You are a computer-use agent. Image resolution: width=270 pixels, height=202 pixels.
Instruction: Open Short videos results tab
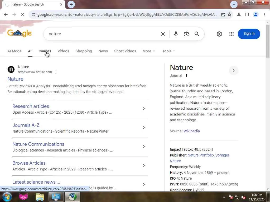pyautogui.click(x=125, y=51)
